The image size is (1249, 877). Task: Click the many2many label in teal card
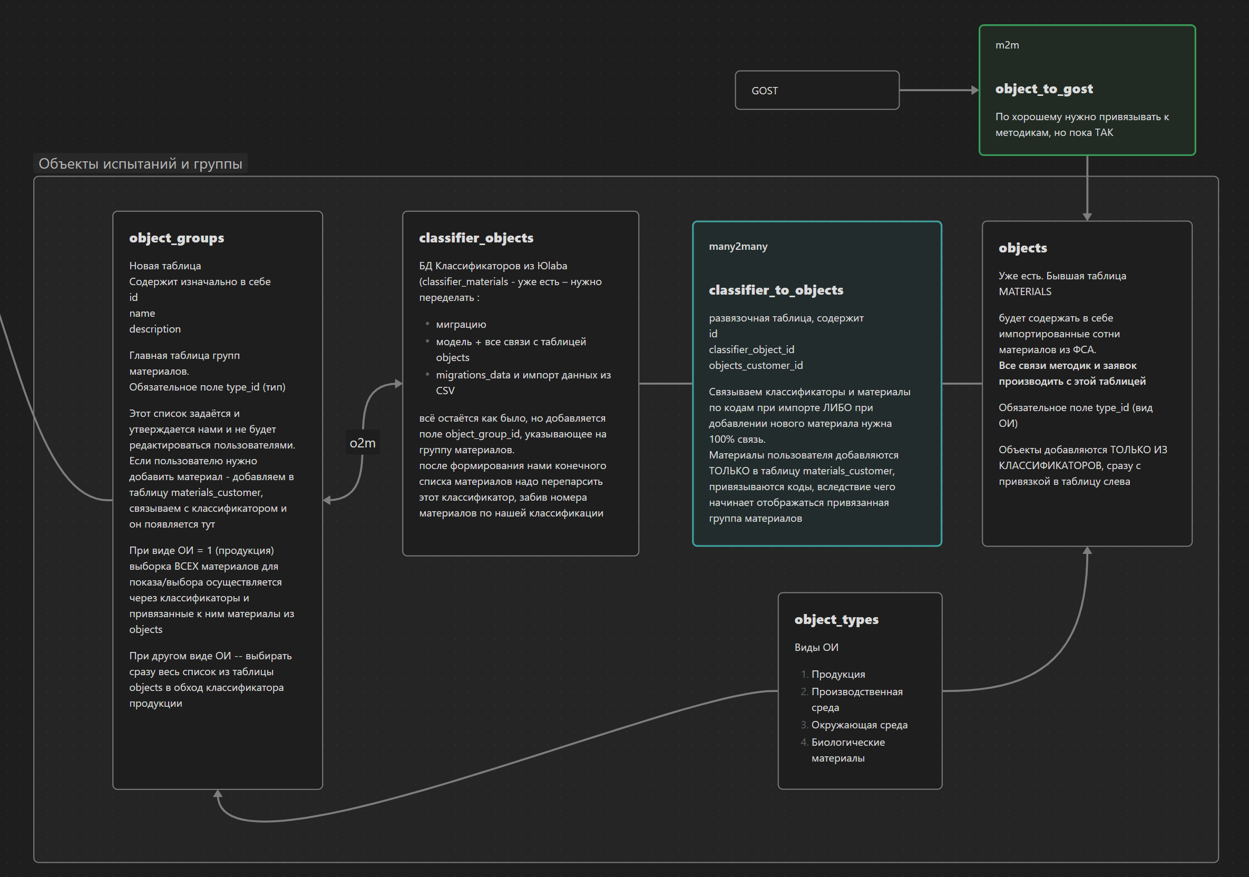[738, 247]
